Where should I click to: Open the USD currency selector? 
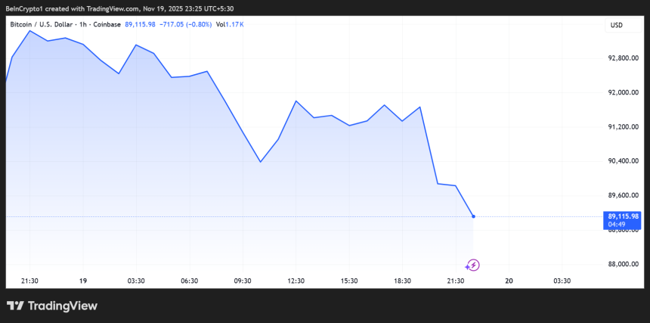point(616,26)
